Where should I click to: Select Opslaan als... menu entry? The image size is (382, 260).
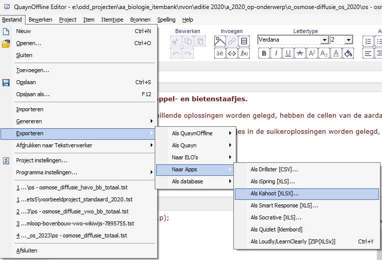[78, 94]
